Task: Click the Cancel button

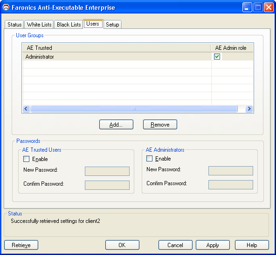Action: coord(175,245)
